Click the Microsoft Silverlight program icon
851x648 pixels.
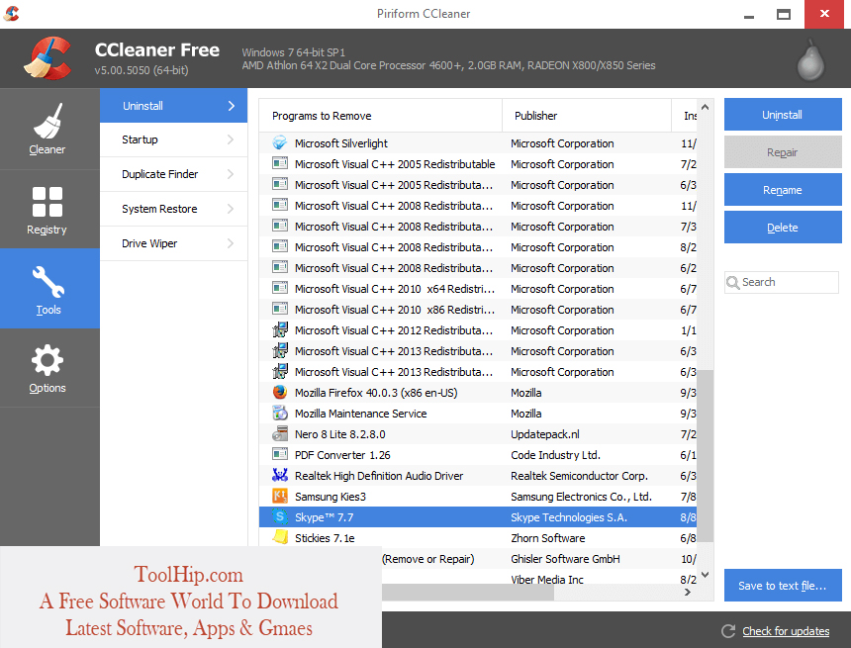point(279,142)
